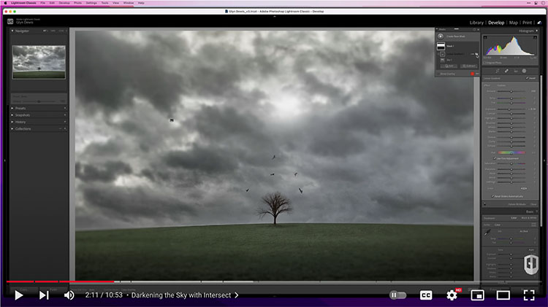The width and height of the screenshot is (548, 307).
Task: Select the Healing tool icon
Action: (x=506, y=71)
